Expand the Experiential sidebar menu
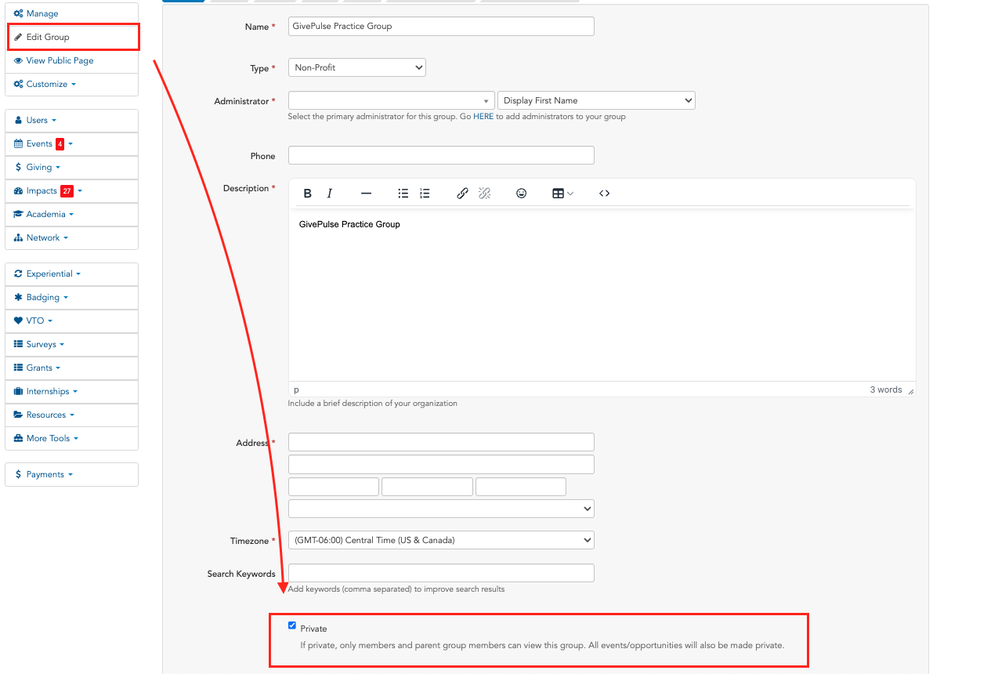The image size is (998, 674). [x=71, y=274]
